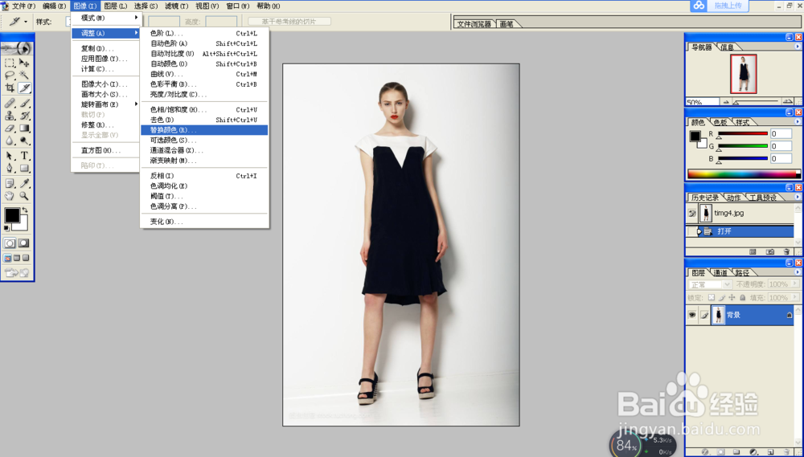Click 拖拽上传 upload button
Viewport: 804px width, 457px height.
(x=720, y=6)
